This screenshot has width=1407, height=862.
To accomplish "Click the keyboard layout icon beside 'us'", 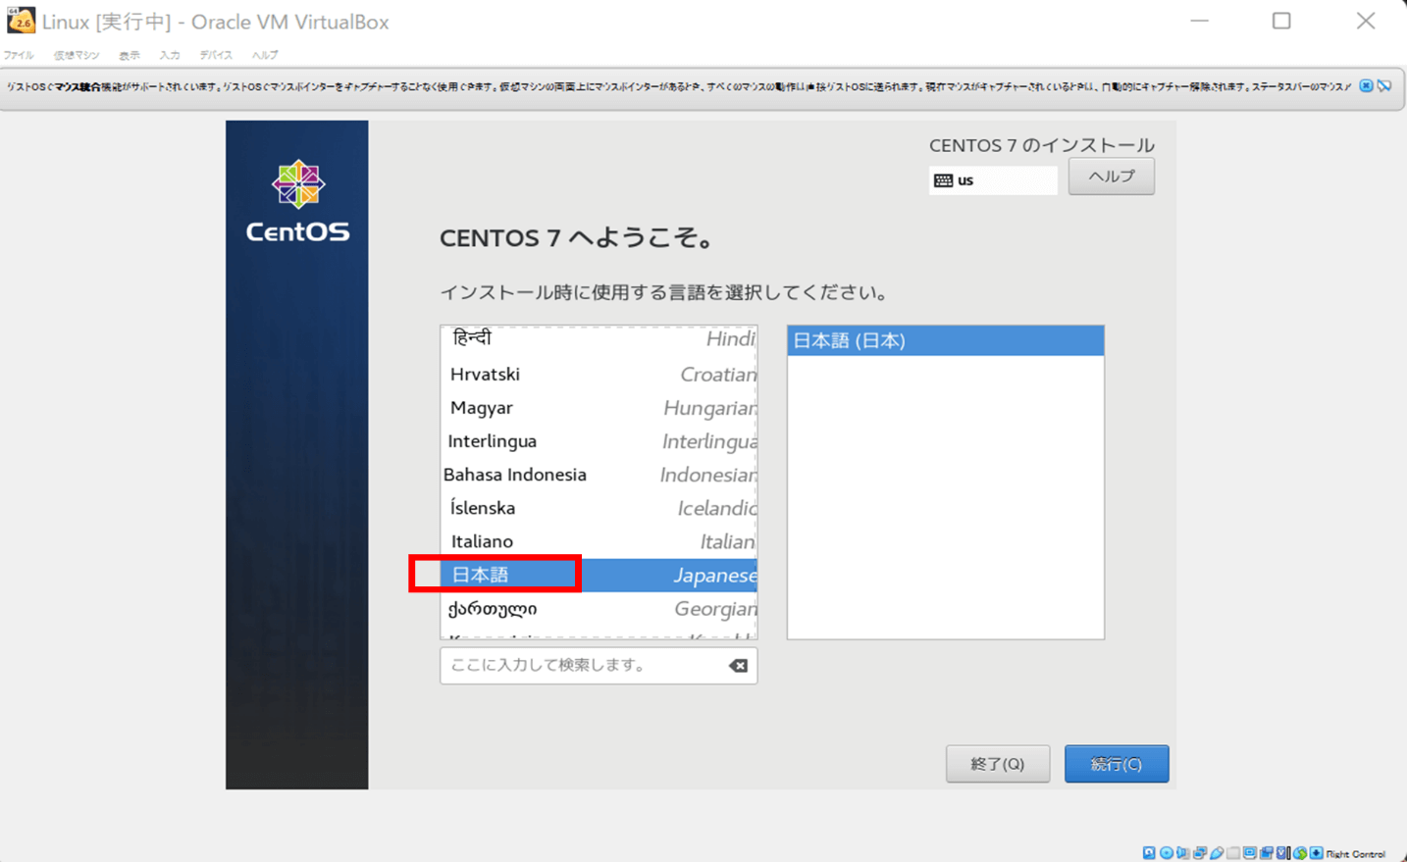I will [x=943, y=180].
